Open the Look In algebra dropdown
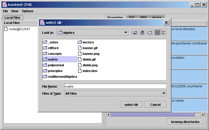The height and width of the screenshot is (130, 209). (93, 33)
